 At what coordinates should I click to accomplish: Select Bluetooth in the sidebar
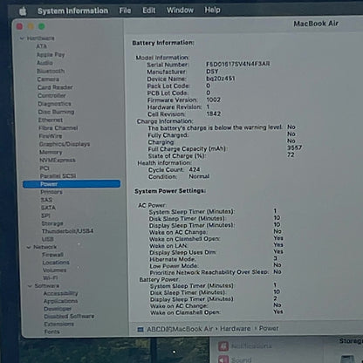(51, 71)
